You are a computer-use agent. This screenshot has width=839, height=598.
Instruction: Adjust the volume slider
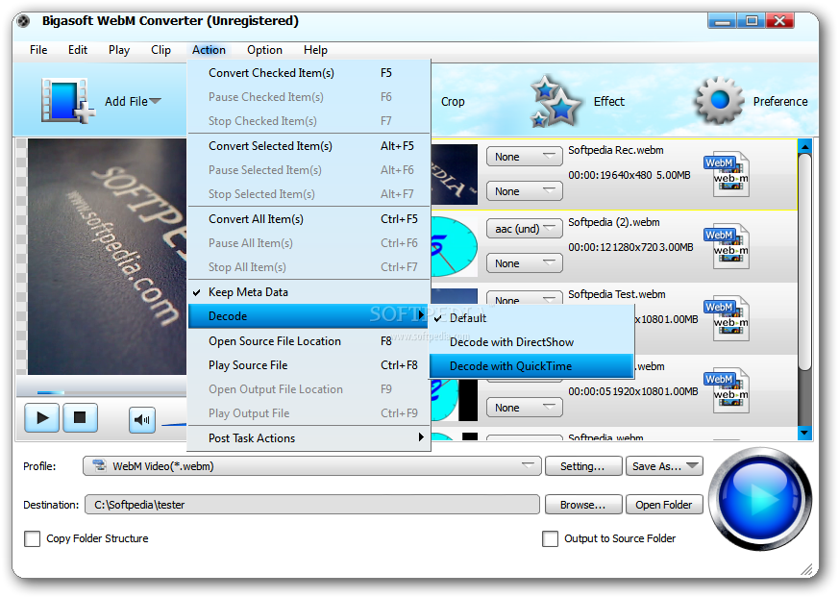click(174, 424)
